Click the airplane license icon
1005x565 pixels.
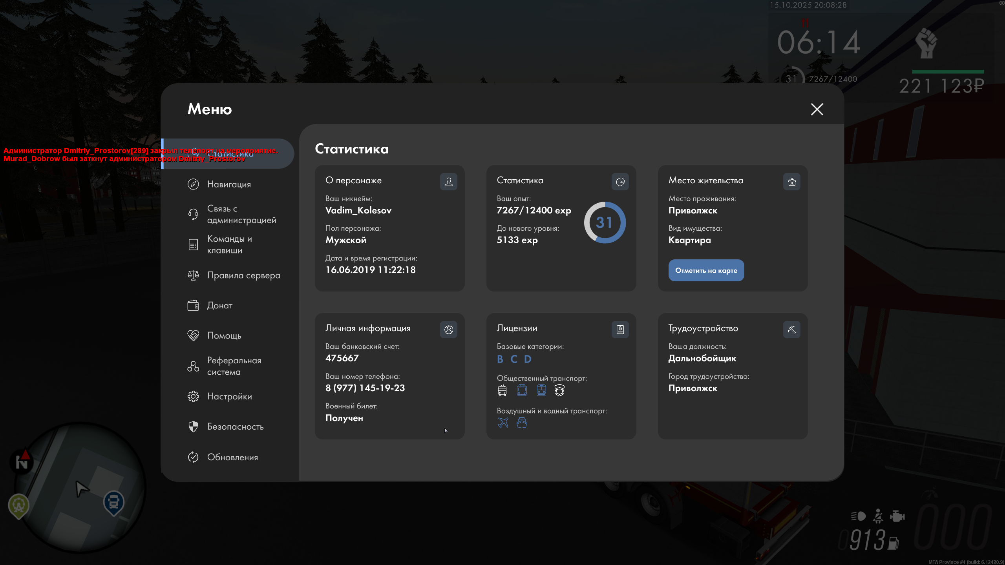click(x=503, y=423)
